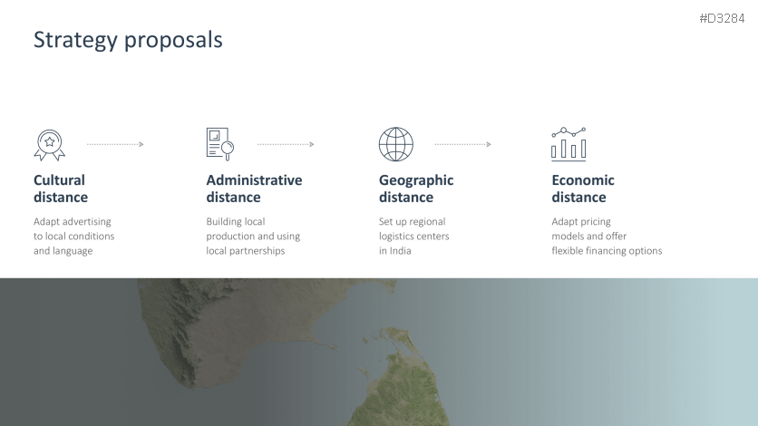The height and width of the screenshot is (426, 758).
Task: Select the 'Adapt pricing models' description text
Action: 607,236
